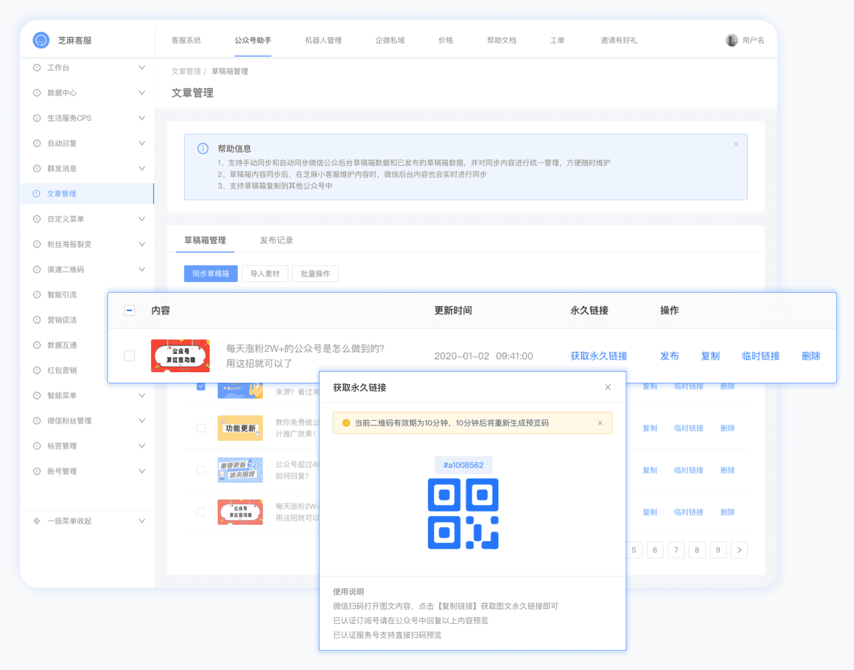
Task: Expand the 自动回复 menu chevron
Action: pos(142,143)
